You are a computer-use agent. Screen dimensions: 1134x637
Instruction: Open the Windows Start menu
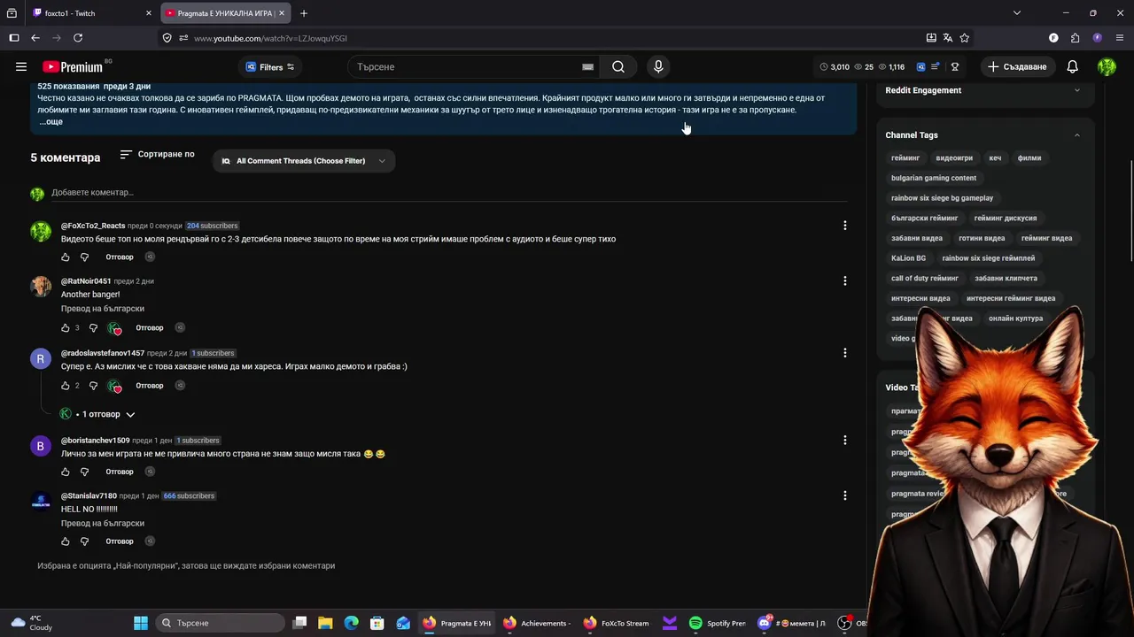[x=141, y=623]
